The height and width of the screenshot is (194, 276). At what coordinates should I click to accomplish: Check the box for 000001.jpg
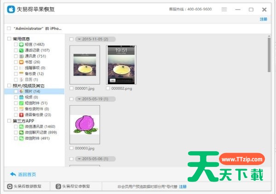[71, 88]
